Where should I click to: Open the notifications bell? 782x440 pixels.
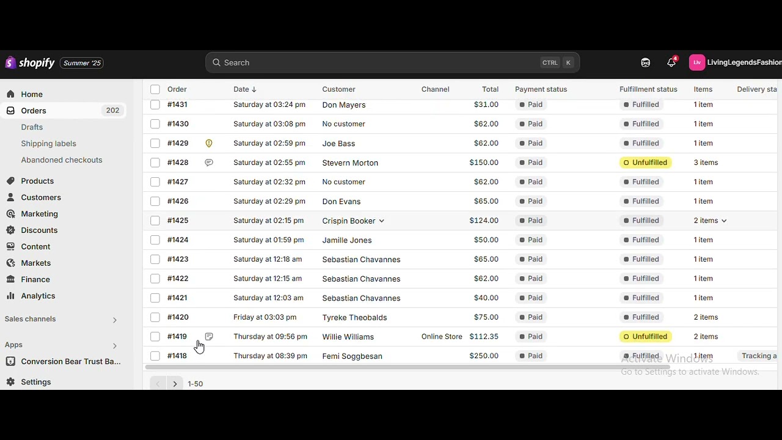tap(671, 62)
